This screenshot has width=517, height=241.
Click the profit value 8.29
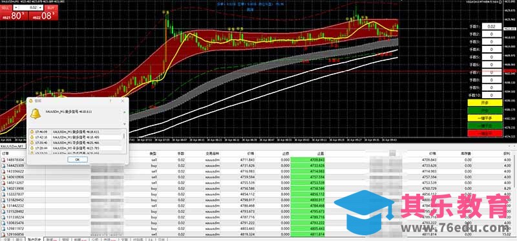507,189
